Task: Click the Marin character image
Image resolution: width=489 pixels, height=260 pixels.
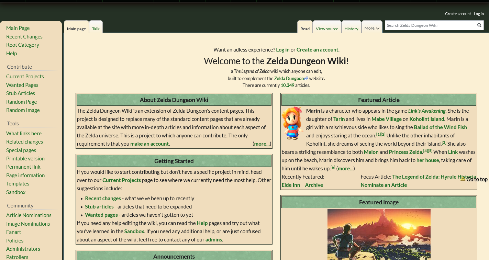Action: click(293, 123)
